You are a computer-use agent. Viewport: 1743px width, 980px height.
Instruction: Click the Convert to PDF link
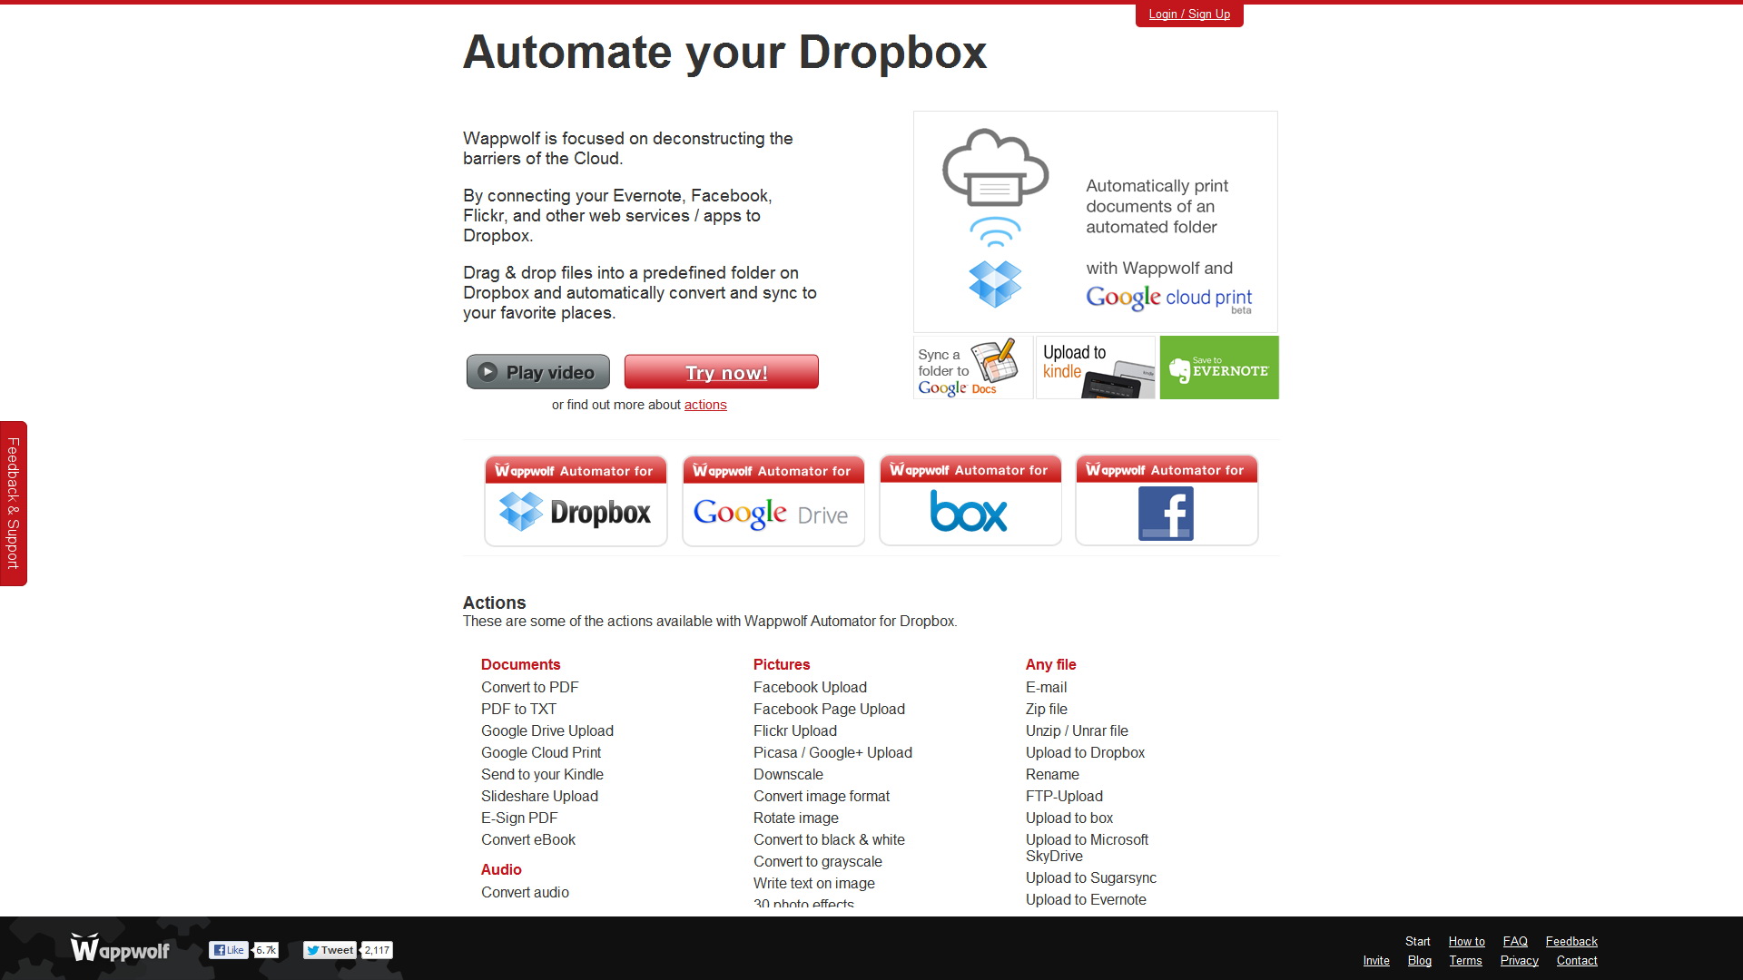[529, 686]
